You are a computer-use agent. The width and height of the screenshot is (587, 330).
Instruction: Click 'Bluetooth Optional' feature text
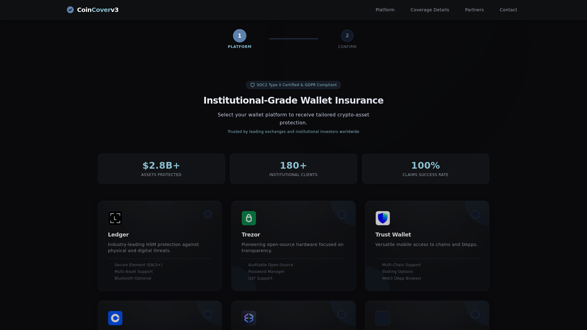(133, 278)
